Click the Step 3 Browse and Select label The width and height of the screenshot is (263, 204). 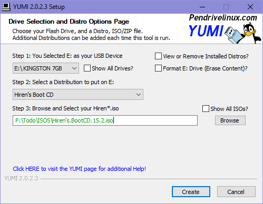click(x=65, y=108)
